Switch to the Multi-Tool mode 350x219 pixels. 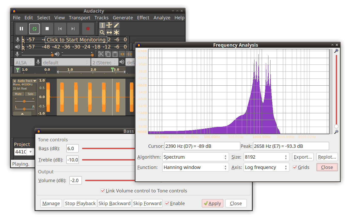tap(116, 32)
